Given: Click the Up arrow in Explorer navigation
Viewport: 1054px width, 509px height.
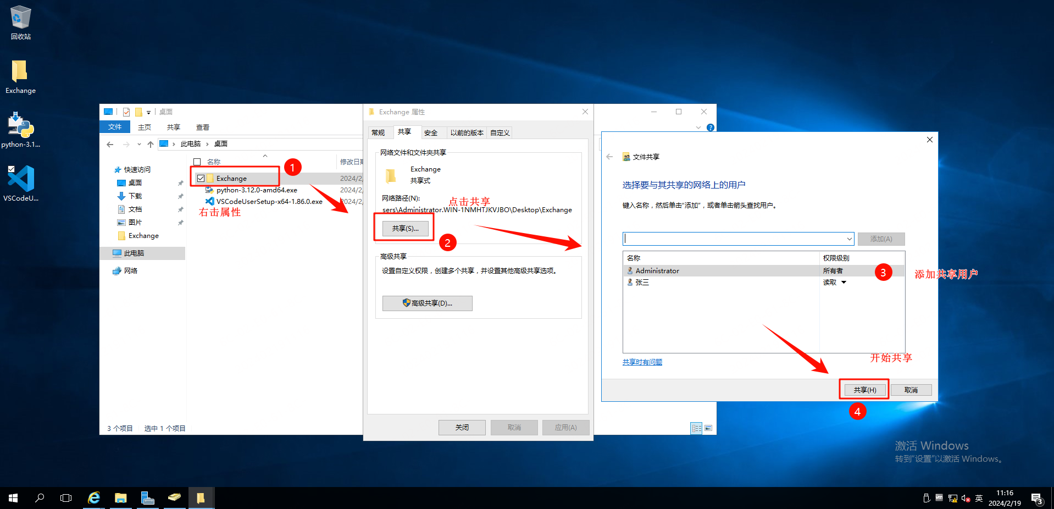Looking at the screenshot, I should 151,145.
